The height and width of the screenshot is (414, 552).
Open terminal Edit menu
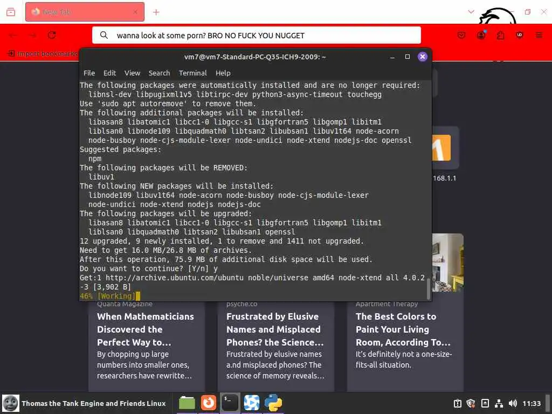point(109,73)
